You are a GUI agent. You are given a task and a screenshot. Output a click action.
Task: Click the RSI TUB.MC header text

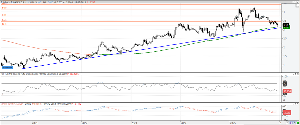6,74
